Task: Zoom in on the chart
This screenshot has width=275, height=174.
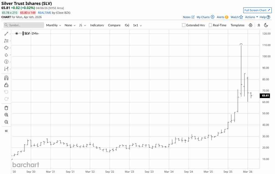Action: click(6, 115)
